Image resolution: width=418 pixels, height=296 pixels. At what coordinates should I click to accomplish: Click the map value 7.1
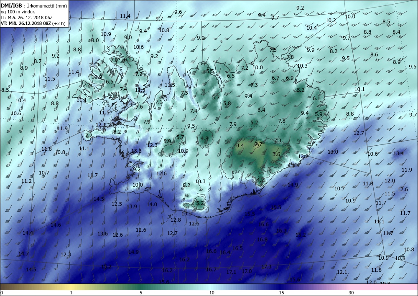click(x=159, y=102)
